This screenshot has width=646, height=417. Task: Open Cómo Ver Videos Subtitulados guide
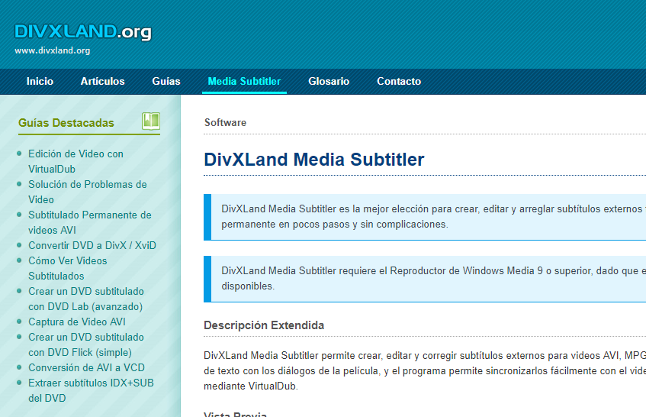pos(68,268)
